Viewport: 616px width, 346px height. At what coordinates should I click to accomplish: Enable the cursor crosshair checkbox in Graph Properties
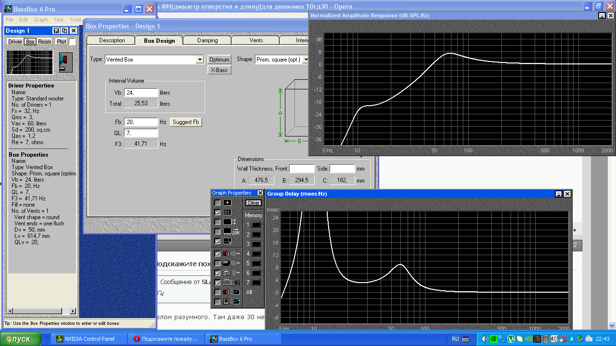tap(218, 203)
